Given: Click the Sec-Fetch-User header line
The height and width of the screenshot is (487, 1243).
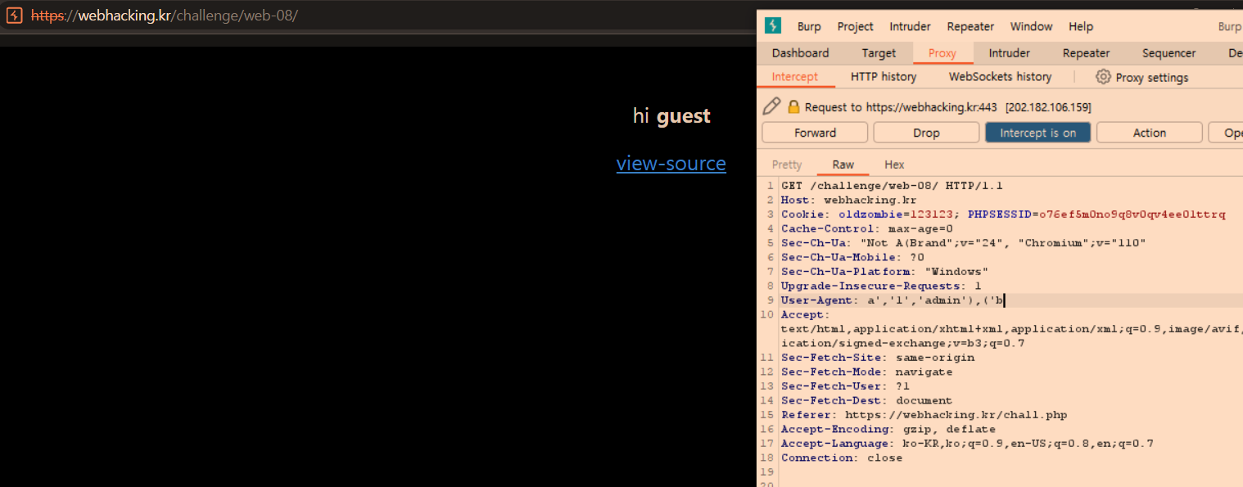Looking at the screenshot, I should click(x=845, y=386).
